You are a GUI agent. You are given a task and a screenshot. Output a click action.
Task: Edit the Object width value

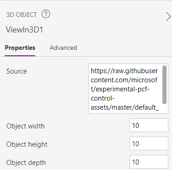tap(149, 125)
